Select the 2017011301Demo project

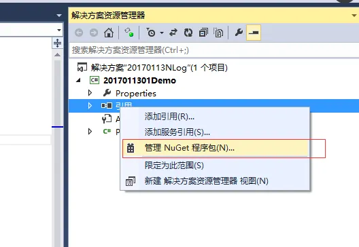[139, 81]
